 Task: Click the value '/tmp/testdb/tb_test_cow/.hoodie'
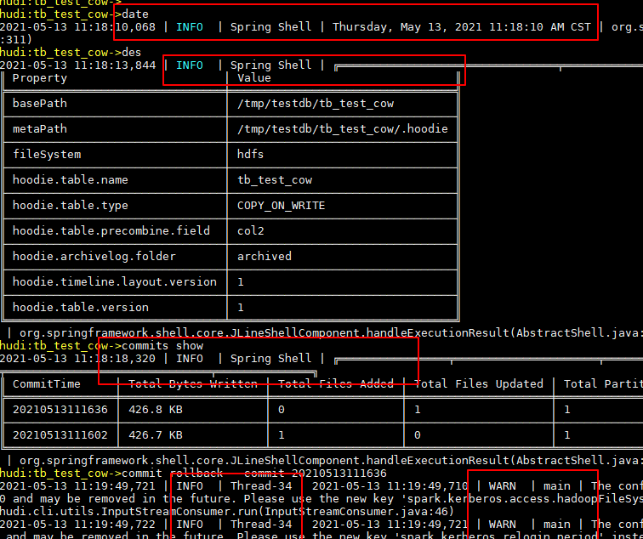pos(343,129)
